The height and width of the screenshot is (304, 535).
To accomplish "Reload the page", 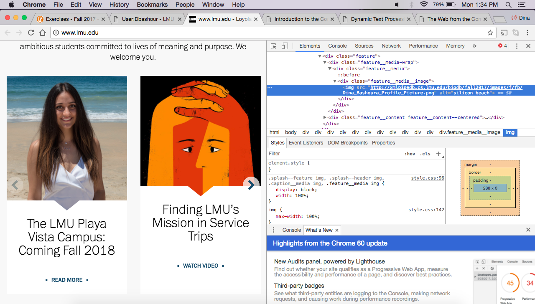I will [31, 33].
